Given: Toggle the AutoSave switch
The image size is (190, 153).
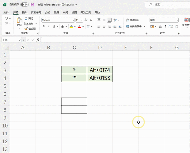Looking at the screenshot, I should pos(24,5).
